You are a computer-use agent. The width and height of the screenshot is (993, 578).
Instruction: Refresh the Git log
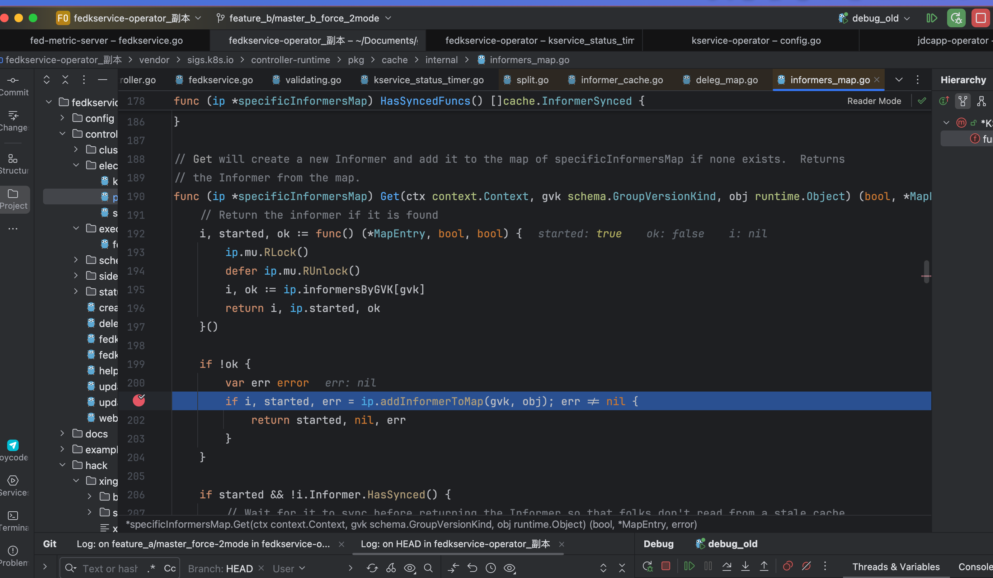point(372,568)
